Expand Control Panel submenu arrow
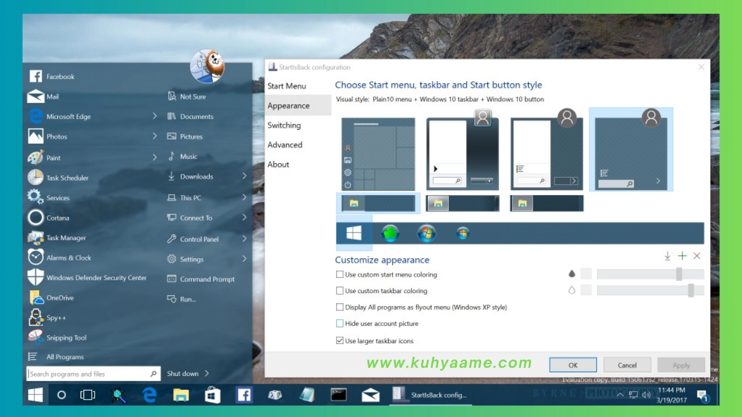The image size is (742, 417). (244, 239)
